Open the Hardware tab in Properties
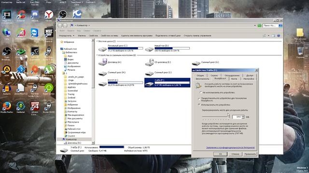309x173 pixels. point(232,75)
